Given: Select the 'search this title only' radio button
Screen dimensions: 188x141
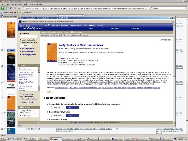Looking at the screenshot, I should point(21,42).
